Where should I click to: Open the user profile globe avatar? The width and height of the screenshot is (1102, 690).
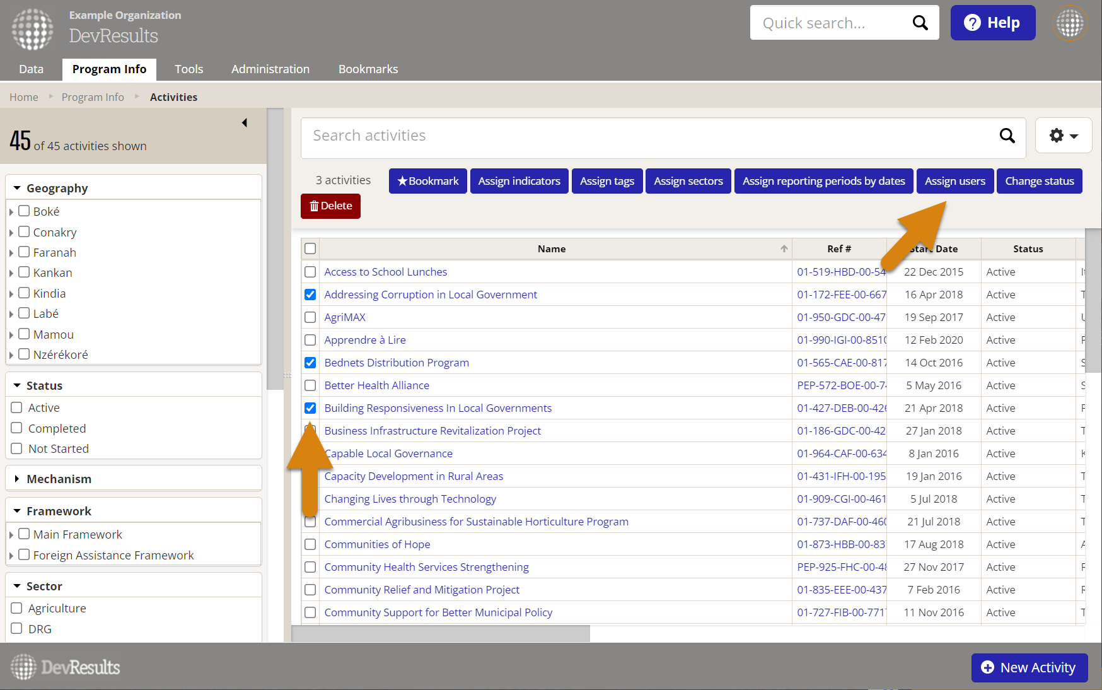click(x=1070, y=23)
